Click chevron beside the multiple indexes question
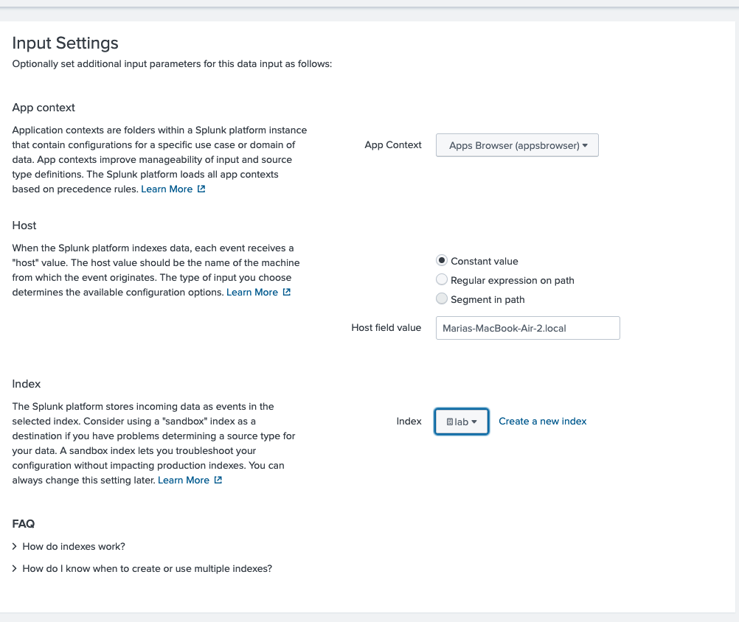Image resolution: width=739 pixels, height=622 pixels. click(x=15, y=569)
